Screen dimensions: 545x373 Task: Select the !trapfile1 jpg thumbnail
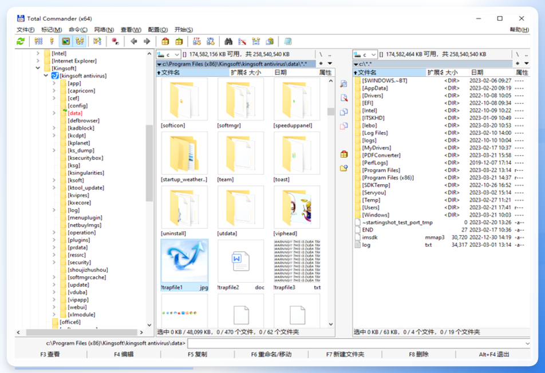[184, 265]
